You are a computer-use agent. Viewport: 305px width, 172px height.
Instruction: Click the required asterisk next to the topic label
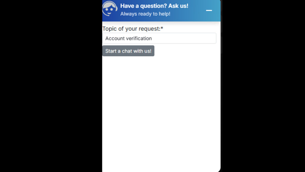pos(162,28)
